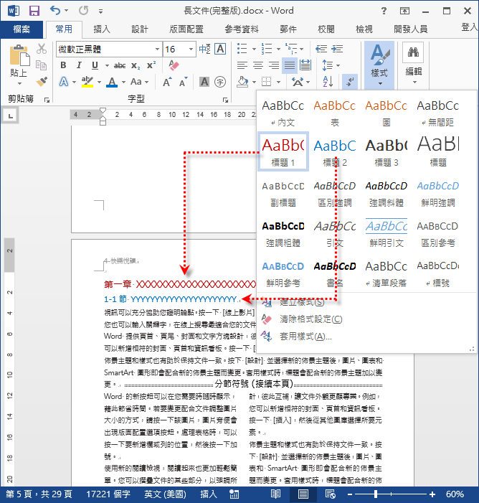Apply yellow text highlight color

click(87, 82)
